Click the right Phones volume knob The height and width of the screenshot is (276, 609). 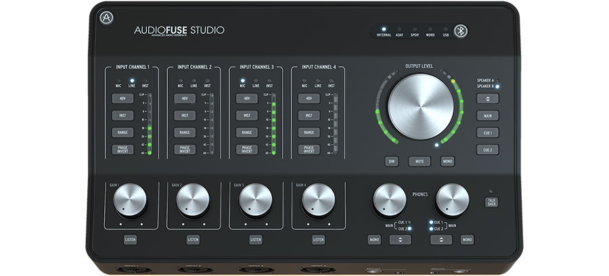(453, 200)
